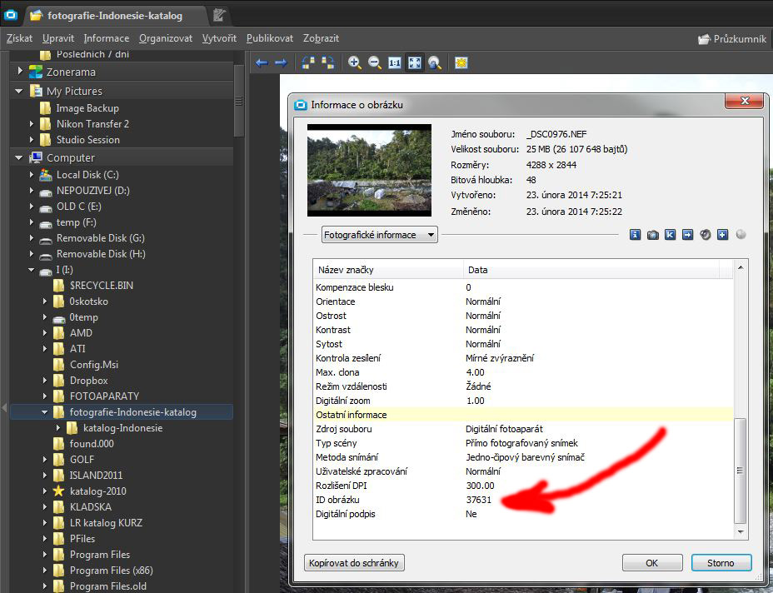
Task: Click the blue plus icon in dialog
Action: coord(722,235)
